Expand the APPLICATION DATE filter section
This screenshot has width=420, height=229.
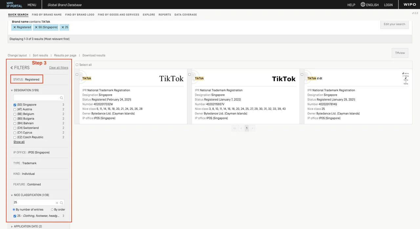(12, 226)
